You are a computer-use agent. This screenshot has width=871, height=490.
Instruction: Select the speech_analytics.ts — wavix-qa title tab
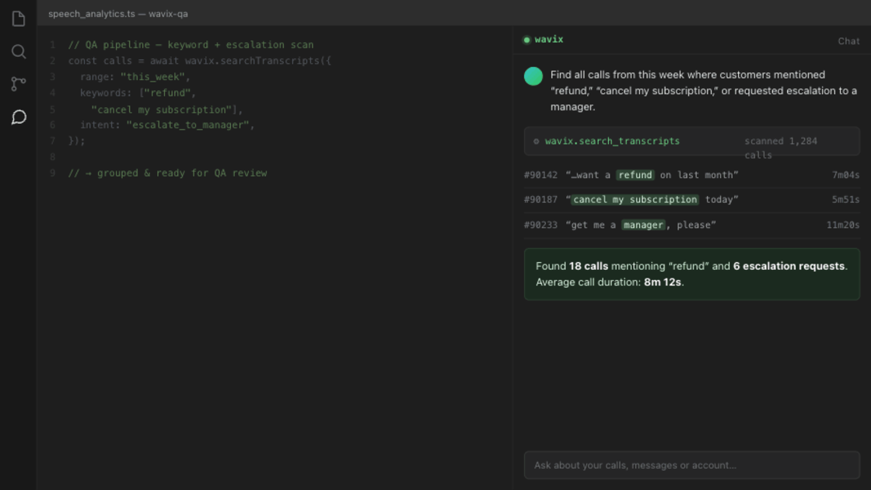[117, 14]
